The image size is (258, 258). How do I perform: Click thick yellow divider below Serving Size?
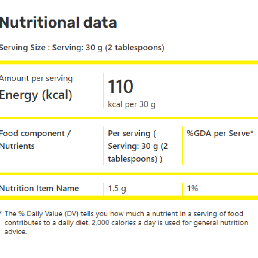129,62
